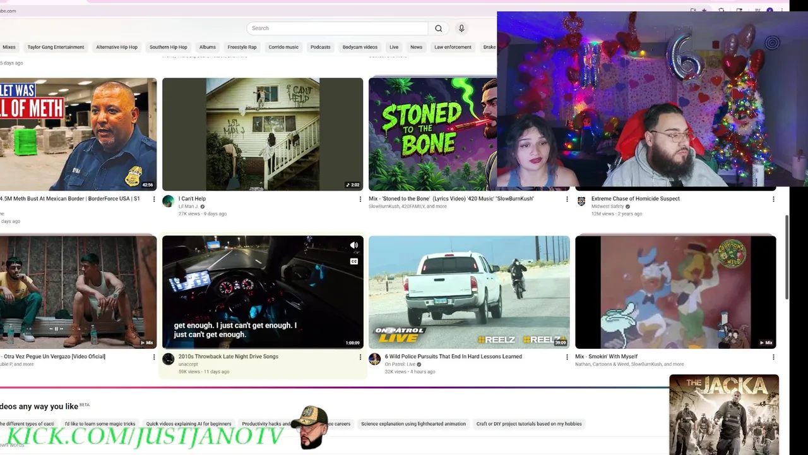Activate voice search microphone icon
The height and width of the screenshot is (455, 808).
[461, 28]
